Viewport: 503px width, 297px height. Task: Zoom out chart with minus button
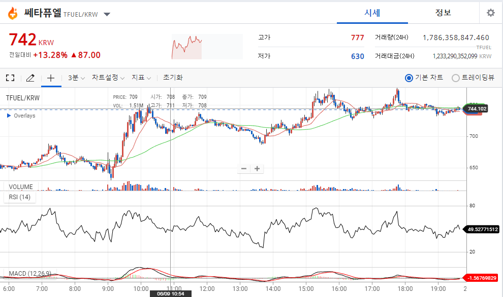244,169
